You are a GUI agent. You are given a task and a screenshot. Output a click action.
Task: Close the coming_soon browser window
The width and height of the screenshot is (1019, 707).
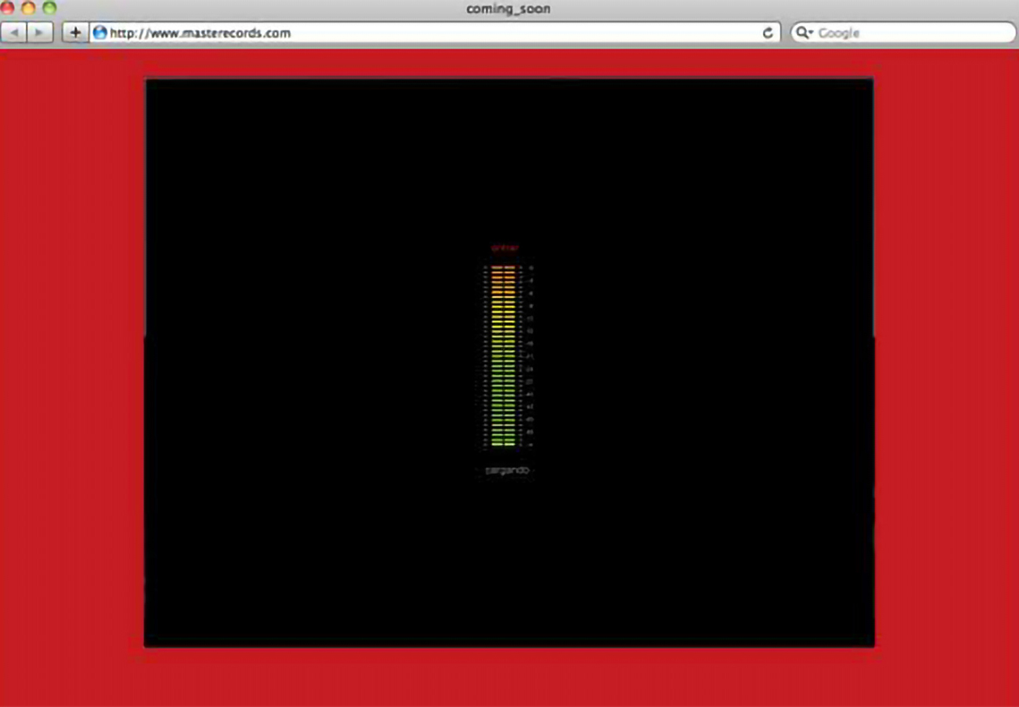[x=7, y=7]
